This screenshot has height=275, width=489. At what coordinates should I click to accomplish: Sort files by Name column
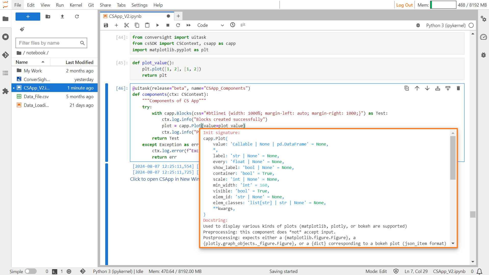click(31, 62)
